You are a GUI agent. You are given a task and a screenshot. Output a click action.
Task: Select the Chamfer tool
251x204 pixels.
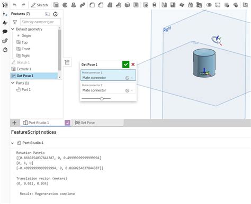pos(101,5)
